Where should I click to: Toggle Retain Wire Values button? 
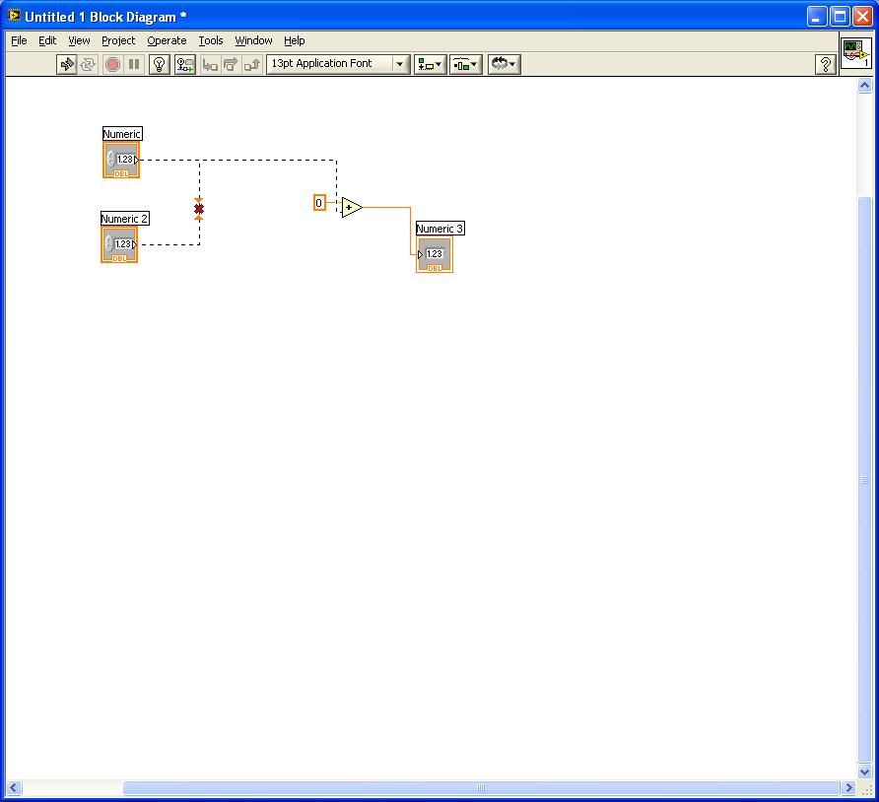click(x=185, y=64)
